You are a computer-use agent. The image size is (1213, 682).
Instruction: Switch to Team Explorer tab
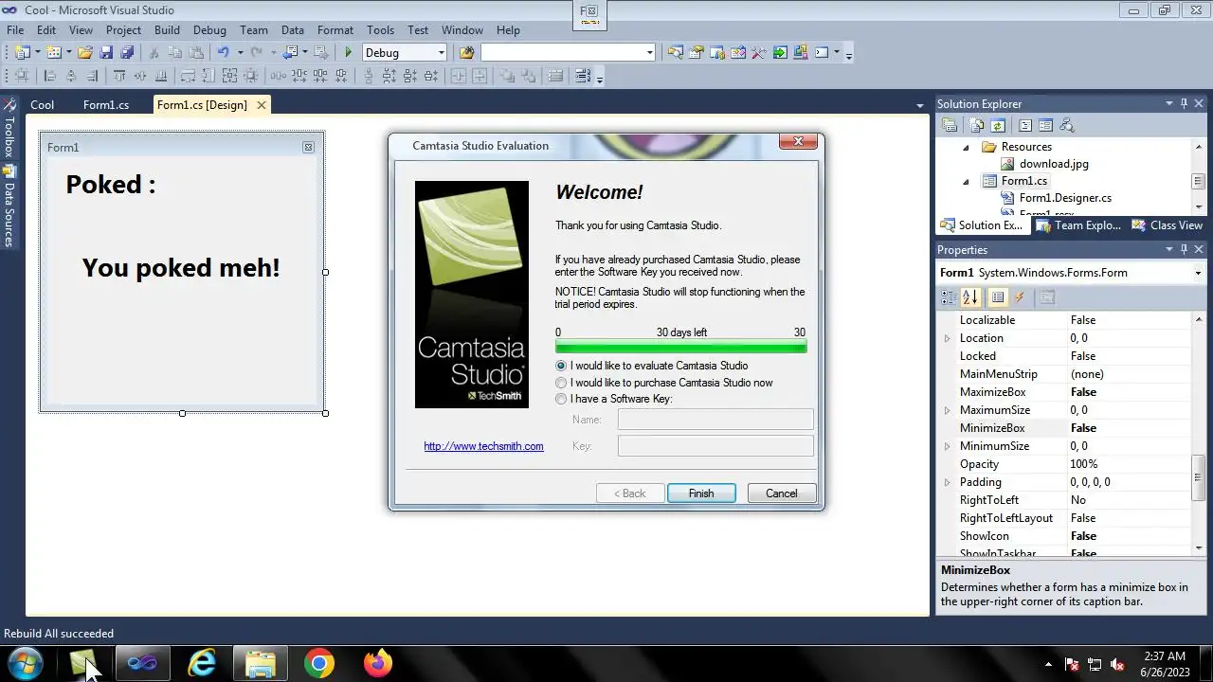pyautogui.click(x=1078, y=225)
